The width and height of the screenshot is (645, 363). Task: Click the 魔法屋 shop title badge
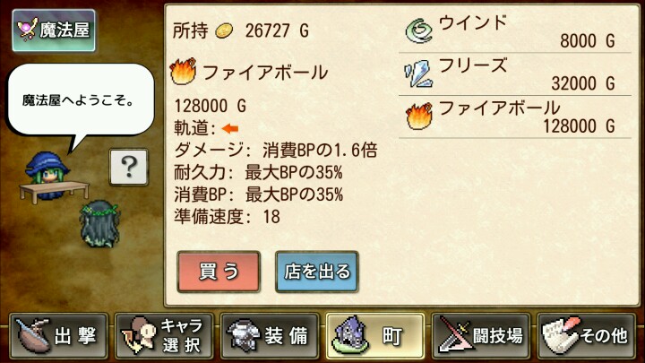point(54,30)
